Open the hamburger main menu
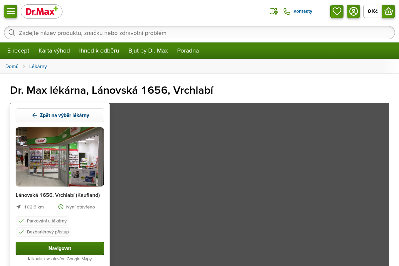Screen dimensions: 399x266 pos(11,11)
